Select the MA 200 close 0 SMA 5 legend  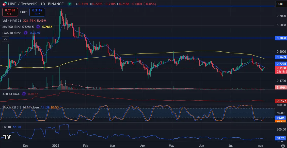point(18,27)
